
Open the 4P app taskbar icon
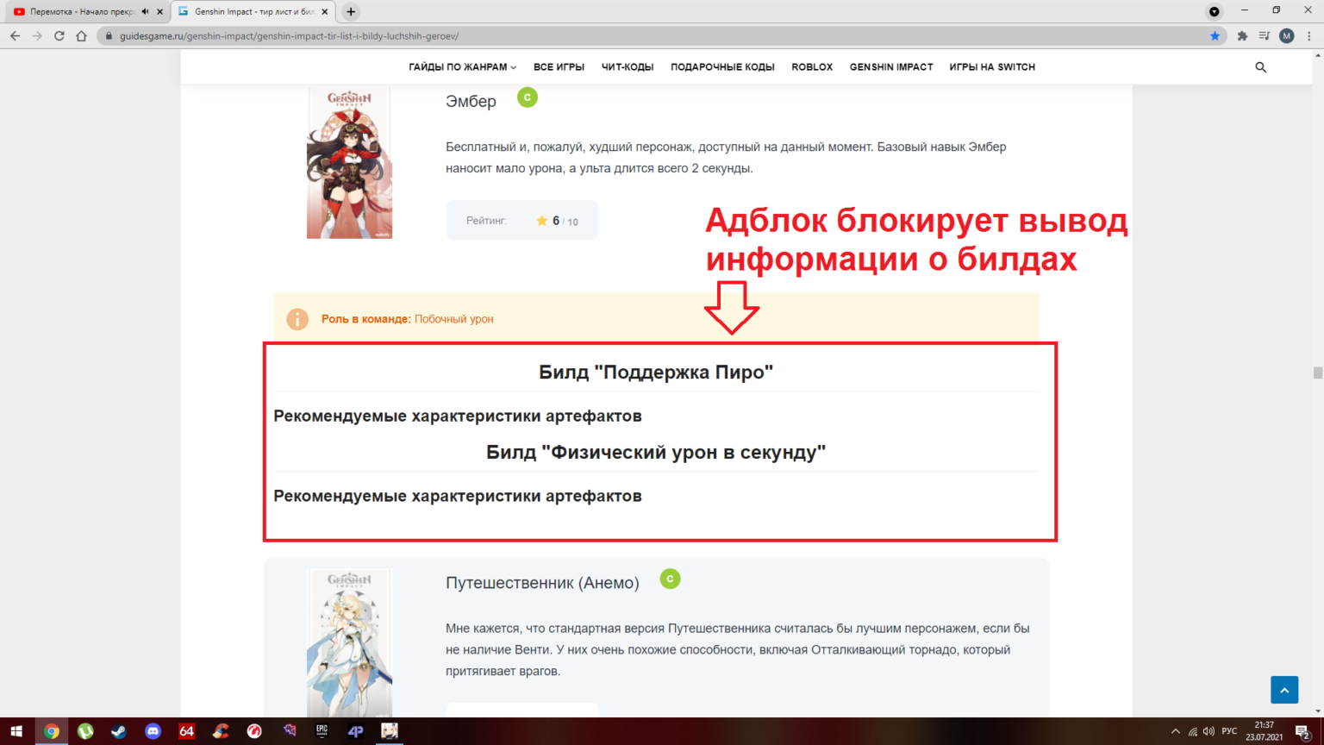pyautogui.click(x=355, y=731)
